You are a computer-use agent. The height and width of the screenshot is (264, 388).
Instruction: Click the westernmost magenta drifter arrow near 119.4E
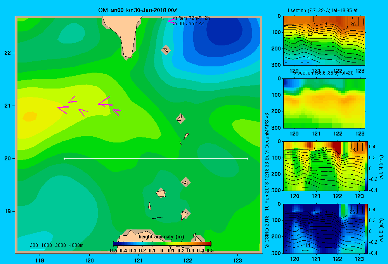[x=63, y=110]
